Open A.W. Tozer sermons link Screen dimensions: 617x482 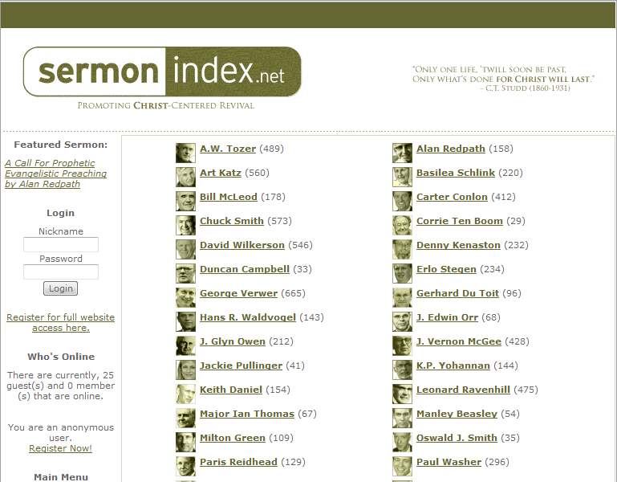click(228, 149)
